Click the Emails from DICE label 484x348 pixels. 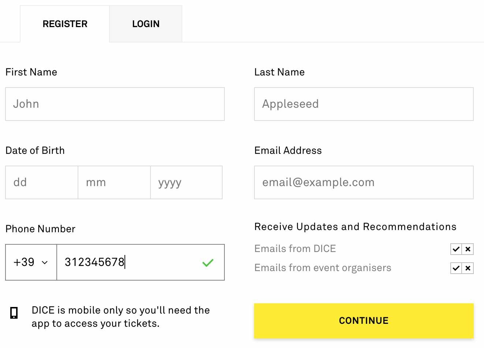click(295, 249)
